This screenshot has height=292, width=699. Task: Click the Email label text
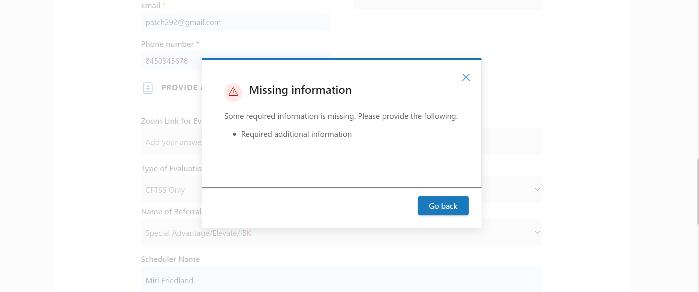pyautogui.click(x=150, y=6)
